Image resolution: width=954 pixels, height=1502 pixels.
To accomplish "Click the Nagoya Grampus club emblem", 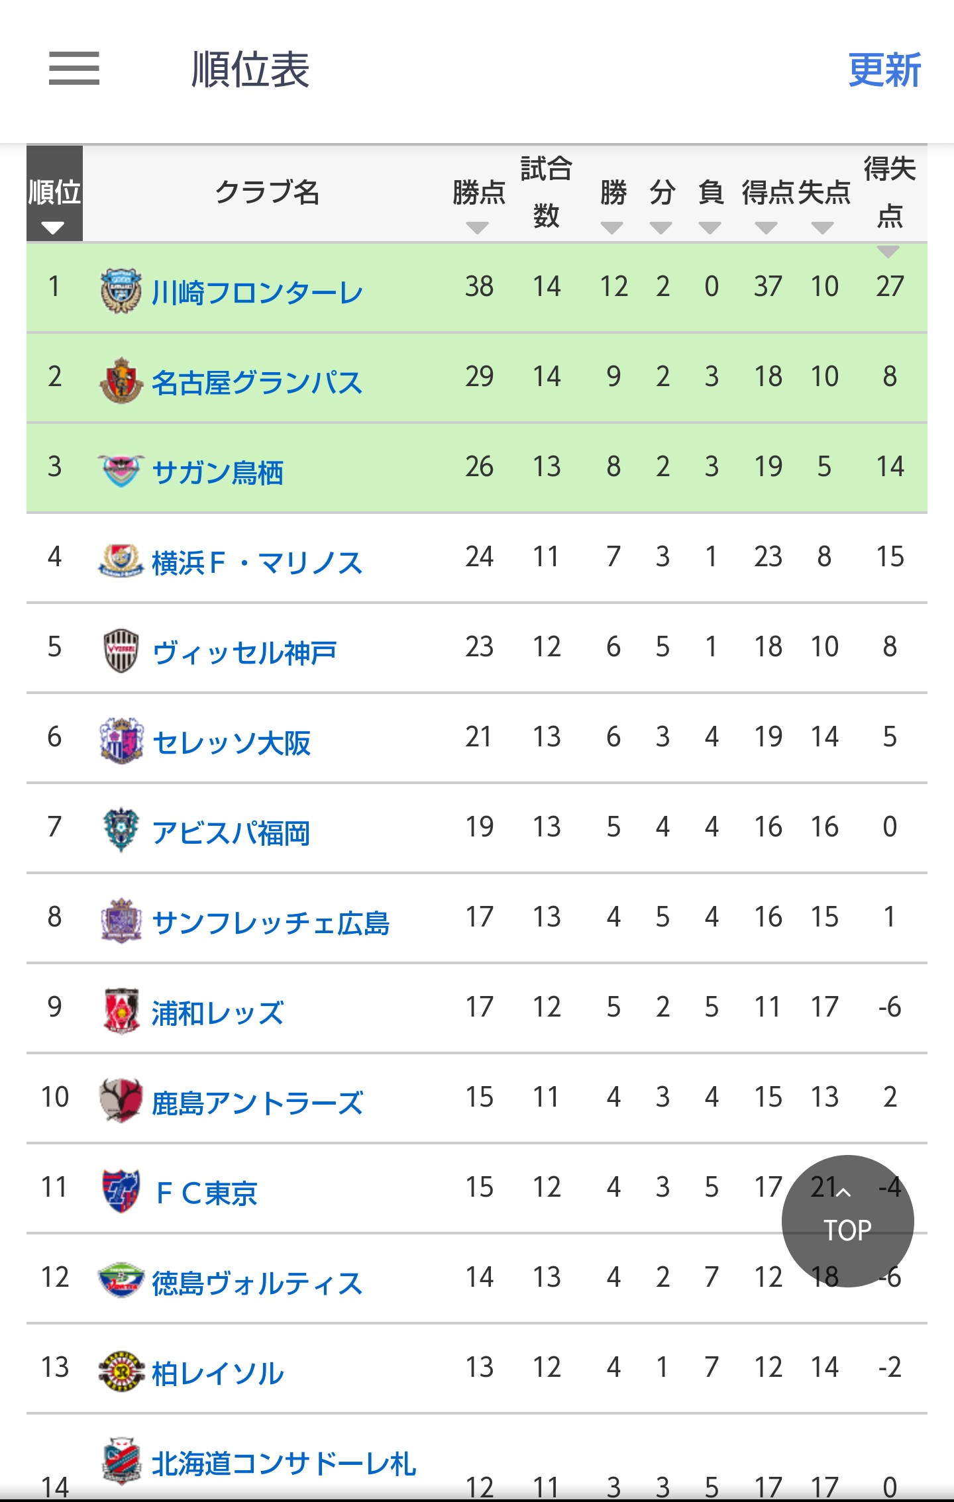I will [x=121, y=381].
